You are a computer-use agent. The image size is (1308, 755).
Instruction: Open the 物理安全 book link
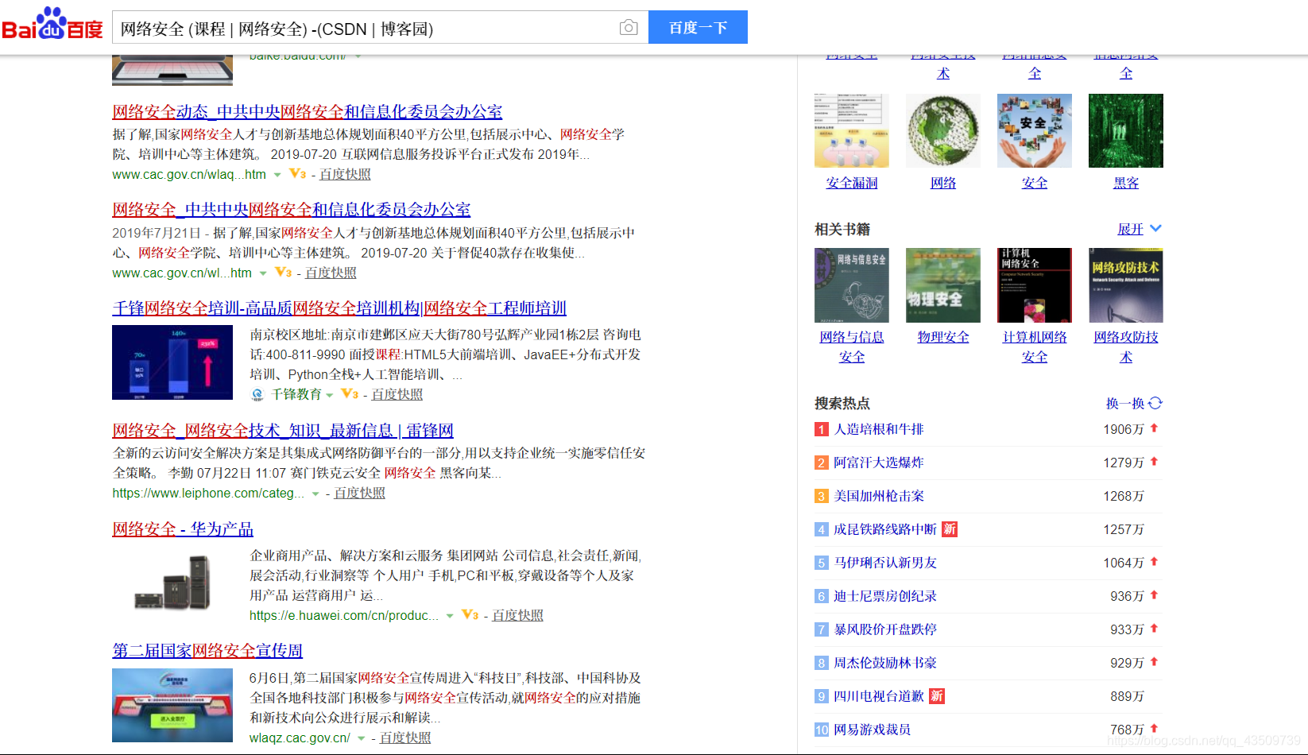(x=943, y=337)
